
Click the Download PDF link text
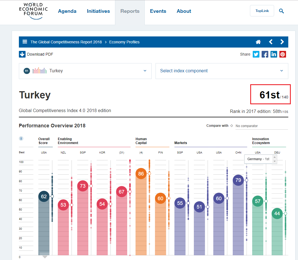pos(40,54)
